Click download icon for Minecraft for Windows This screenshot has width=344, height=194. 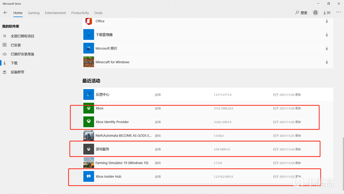point(327,62)
